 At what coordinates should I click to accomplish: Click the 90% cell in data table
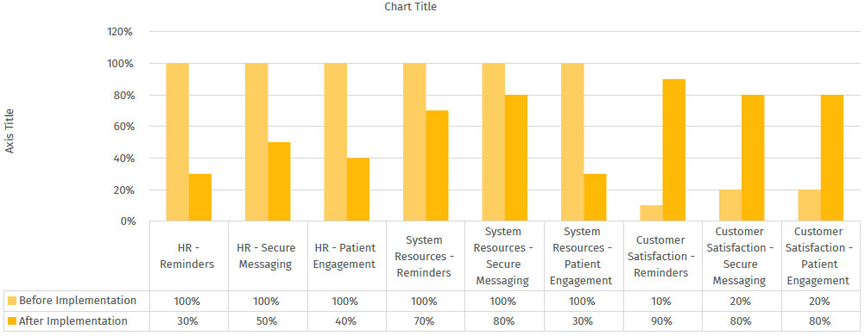pos(661,321)
